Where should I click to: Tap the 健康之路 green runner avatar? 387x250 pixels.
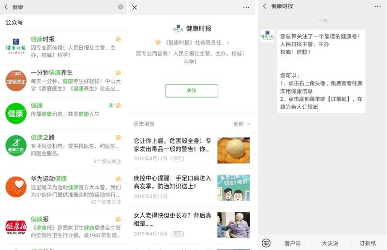pos(16,146)
